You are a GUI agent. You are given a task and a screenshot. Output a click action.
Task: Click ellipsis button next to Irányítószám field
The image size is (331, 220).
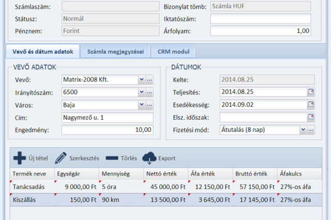point(149,92)
